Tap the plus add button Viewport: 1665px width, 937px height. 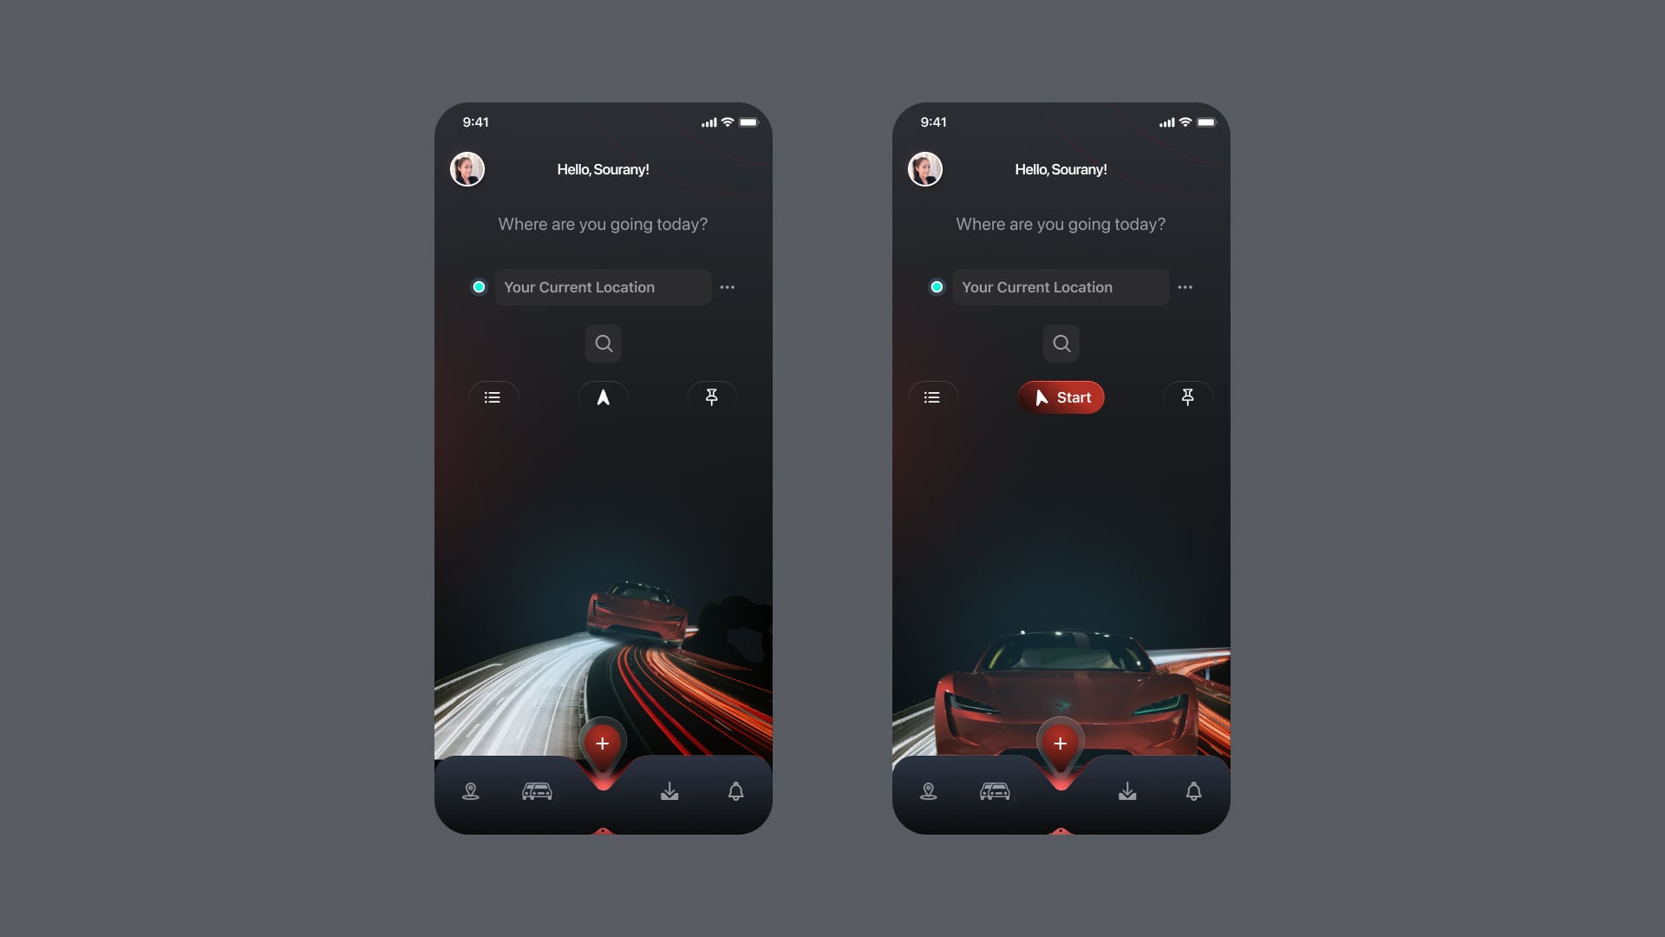(x=603, y=744)
